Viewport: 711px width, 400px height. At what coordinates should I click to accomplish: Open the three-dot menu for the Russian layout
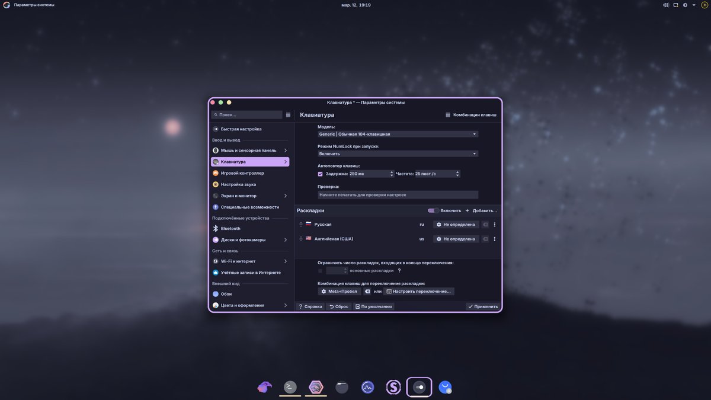[x=495, y=225]
